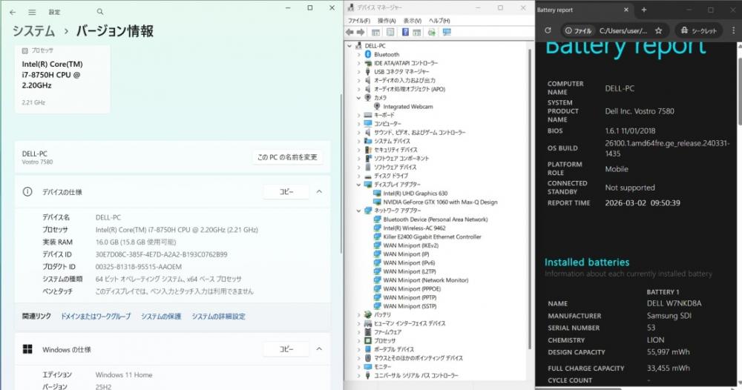This screenshot has width=742, height=390.
Task: Click the reload button in the browser
Action: point(548,30)
